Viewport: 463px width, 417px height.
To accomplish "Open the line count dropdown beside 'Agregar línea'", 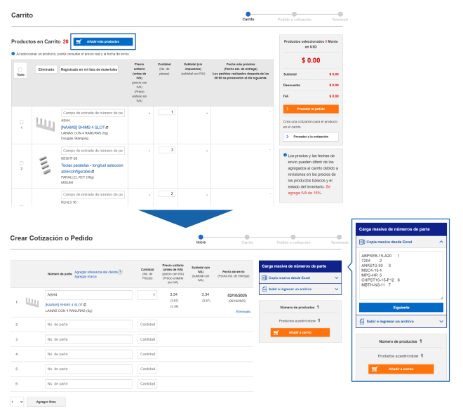I will (17, 402).
